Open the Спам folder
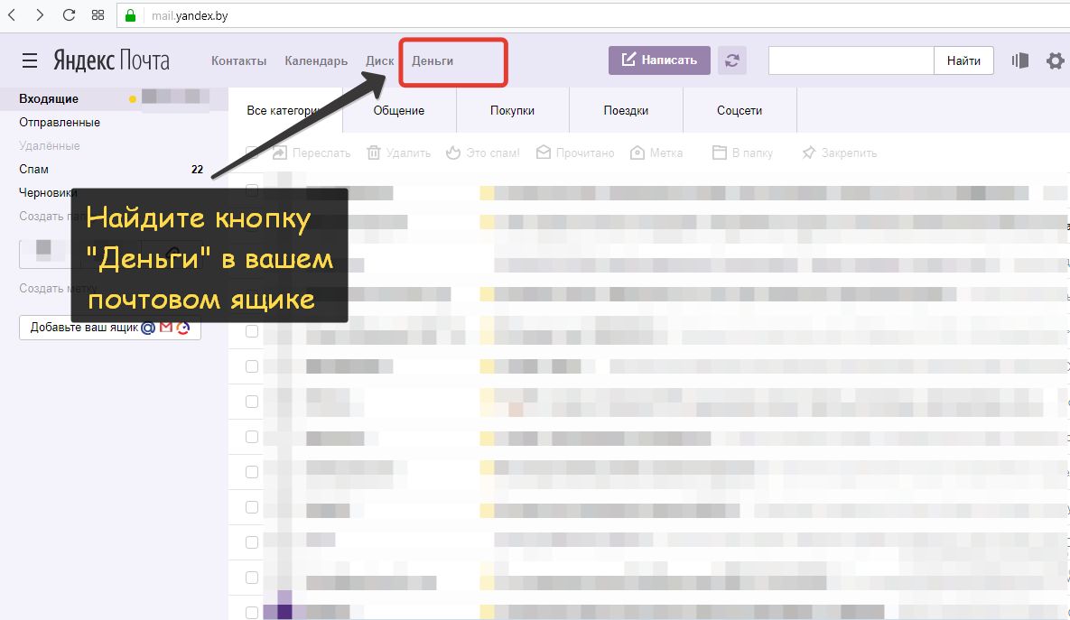1070x620 pixels. pyautogui.click(x=34, y=169)
